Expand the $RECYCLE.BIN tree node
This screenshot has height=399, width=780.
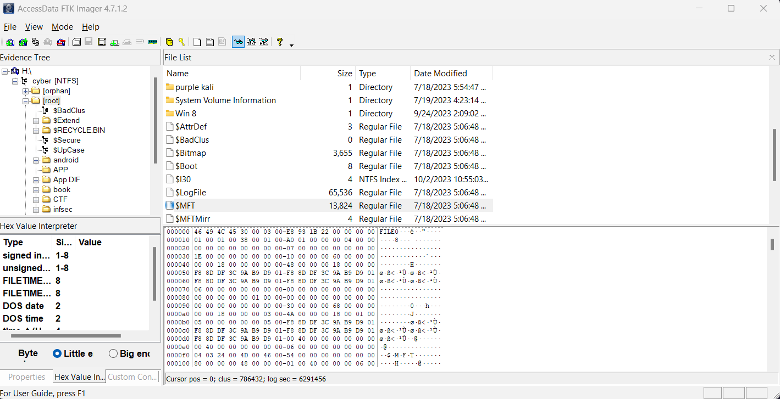(36, 131)
